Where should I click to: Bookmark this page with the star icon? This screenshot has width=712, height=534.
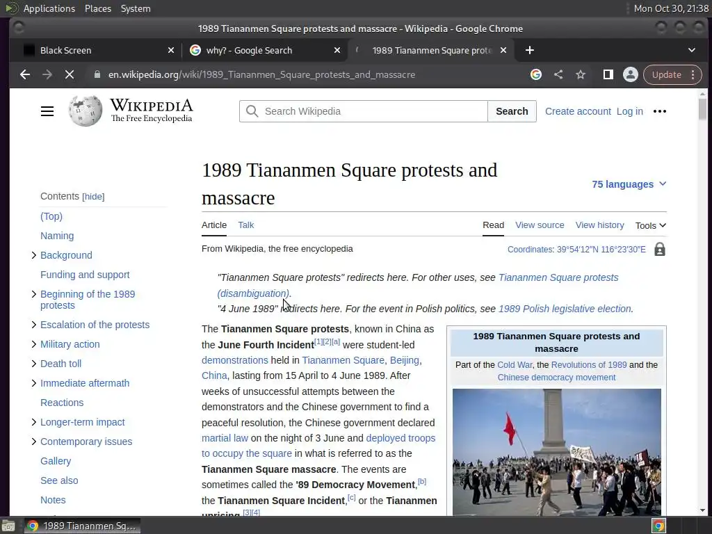[x=581, y=75]
